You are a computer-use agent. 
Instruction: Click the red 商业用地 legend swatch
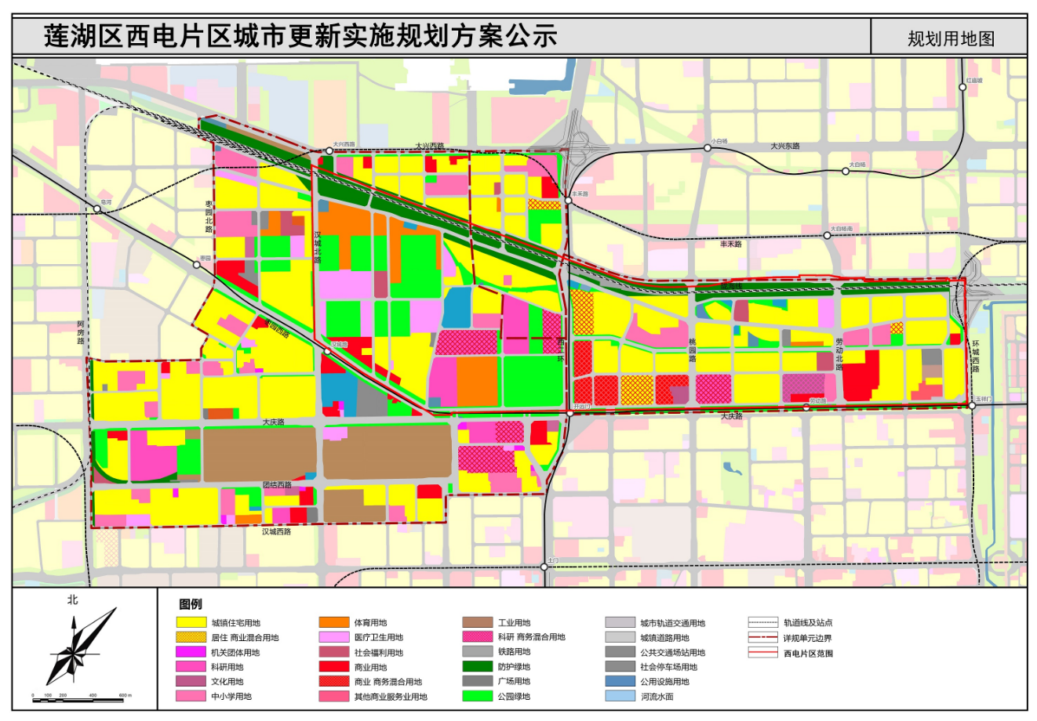coord(334,667)
